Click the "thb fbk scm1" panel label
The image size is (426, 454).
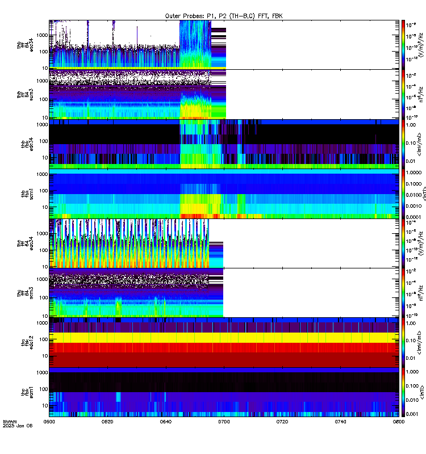coord(27,194)
